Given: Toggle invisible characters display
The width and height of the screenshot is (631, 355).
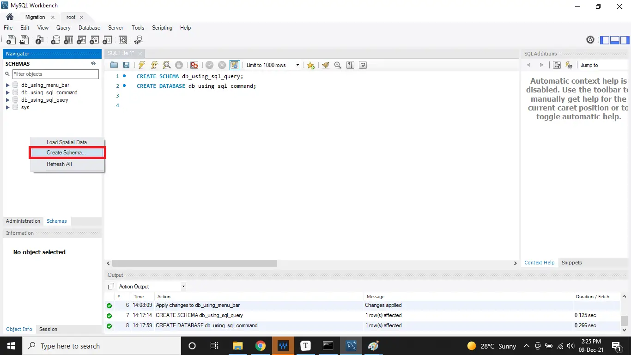Looking at the screenshot, I should pos(351,65).
